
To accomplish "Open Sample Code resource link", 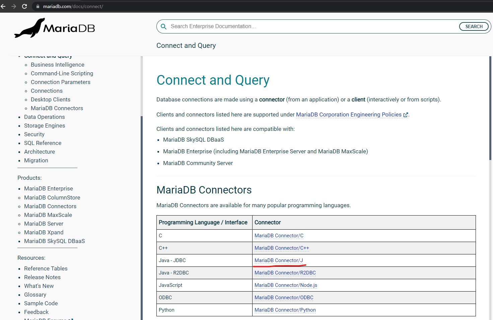I will (41, 303).
